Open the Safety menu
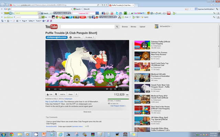Image resolution: width=220 pixels, height=137 pixels. (x=31, y=21)
